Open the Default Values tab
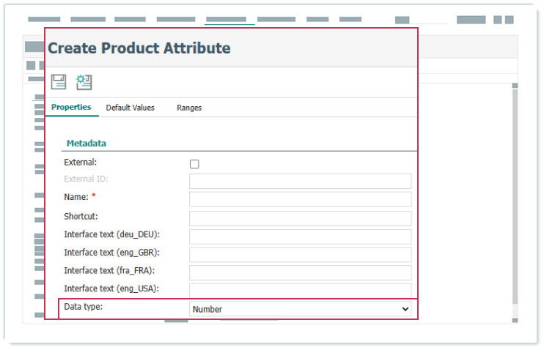The image size is (544, 350). click(x=130, y=108)
